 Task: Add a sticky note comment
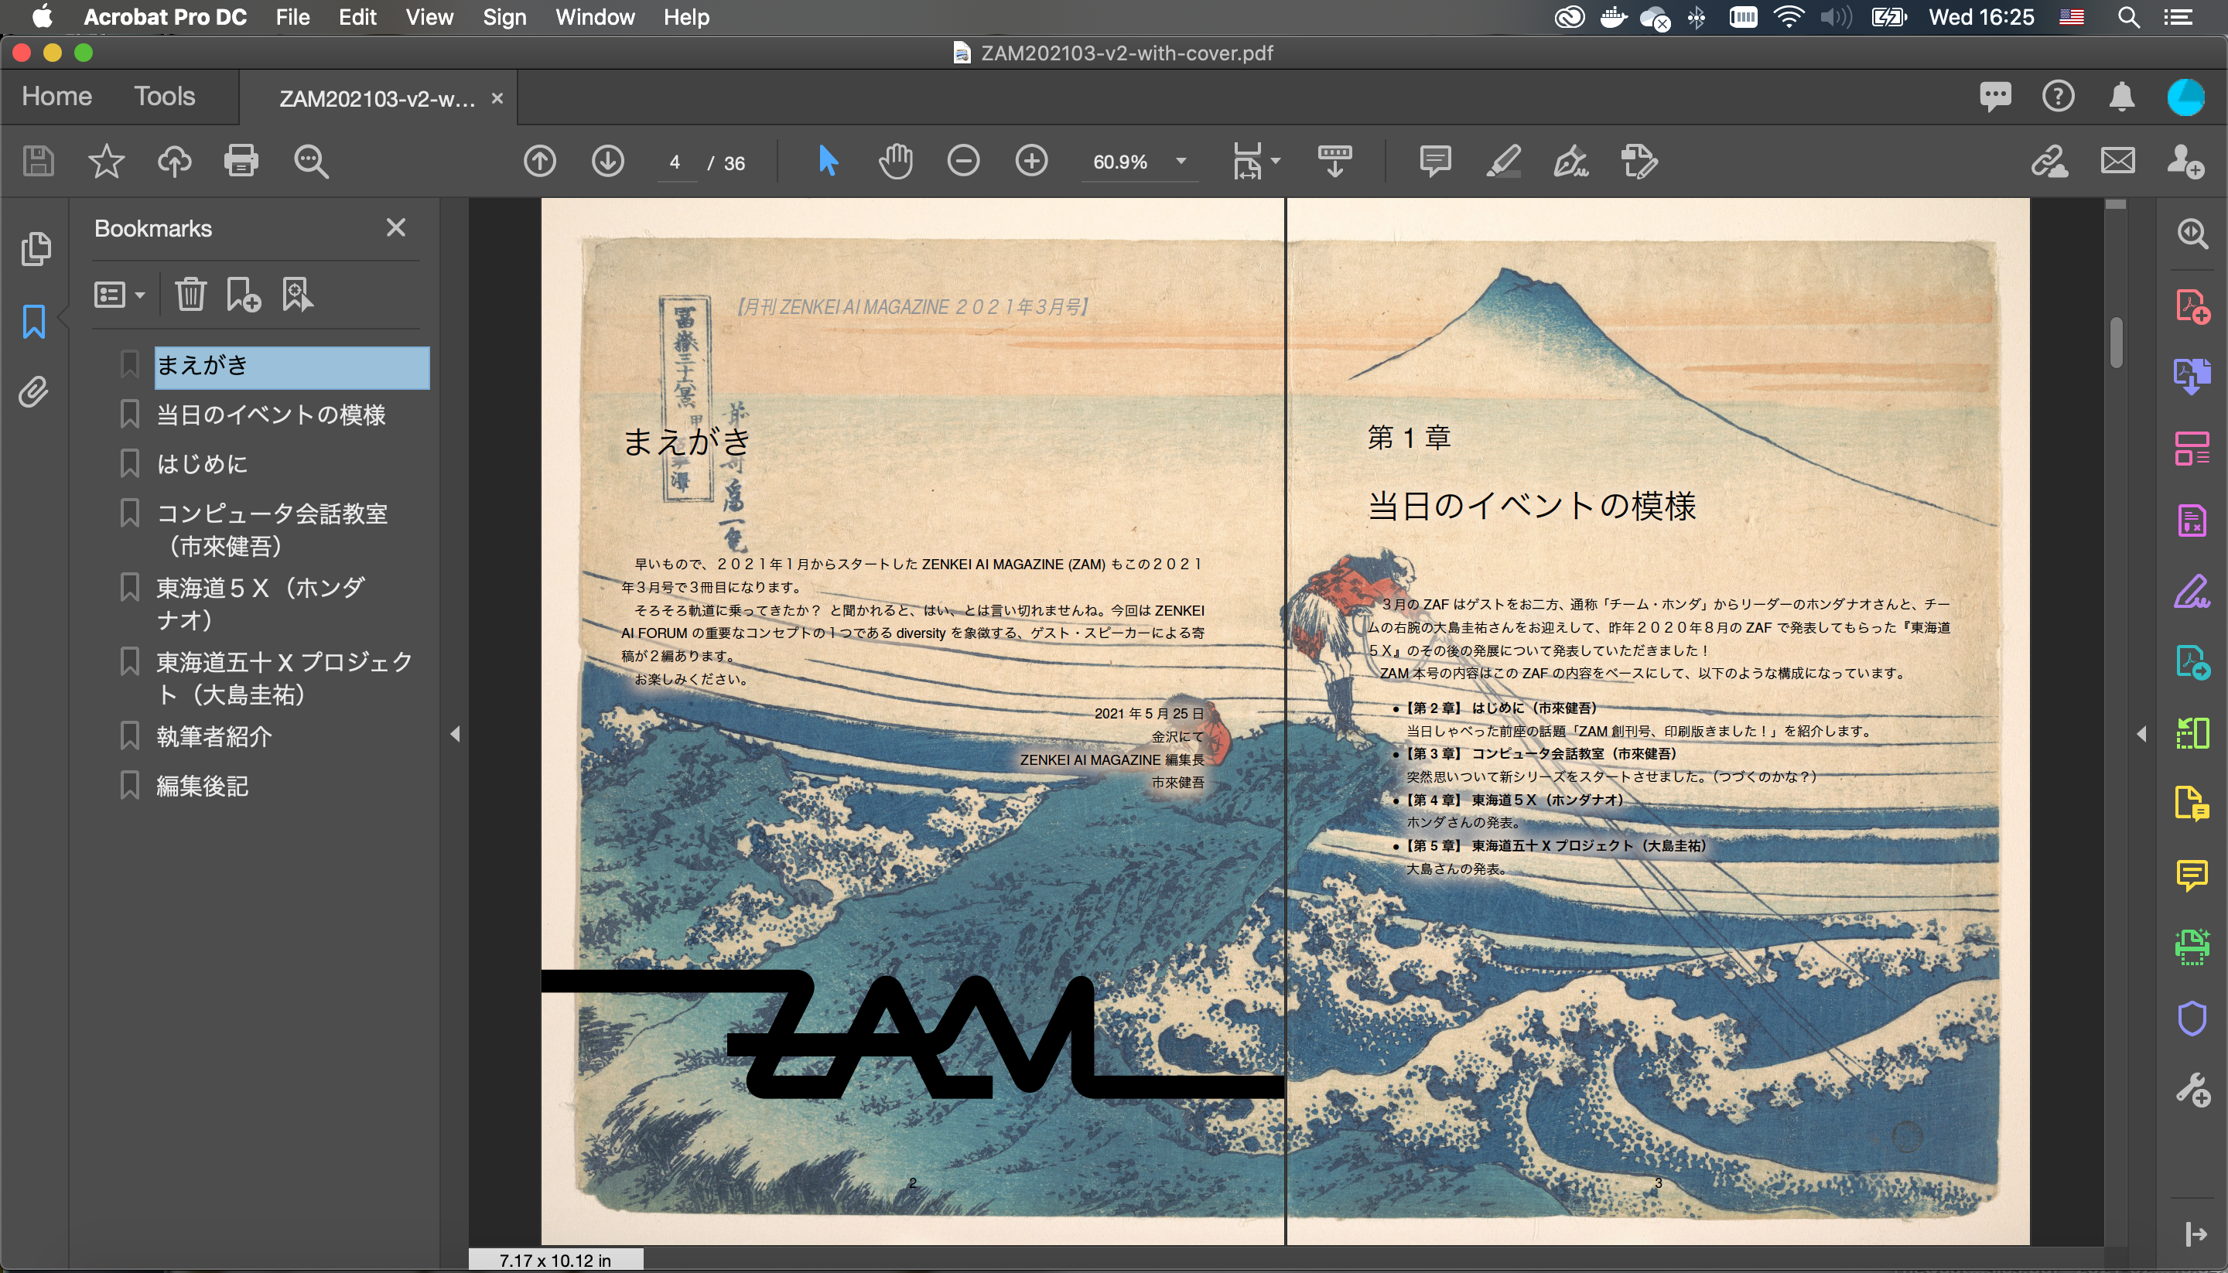click(x=1435, y=162)
